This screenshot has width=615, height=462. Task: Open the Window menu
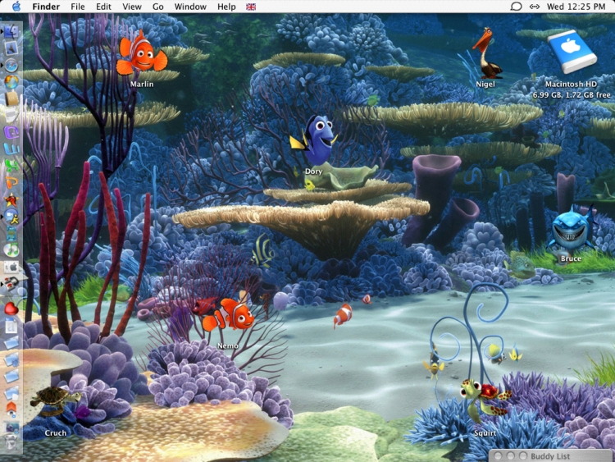[190, 7]
